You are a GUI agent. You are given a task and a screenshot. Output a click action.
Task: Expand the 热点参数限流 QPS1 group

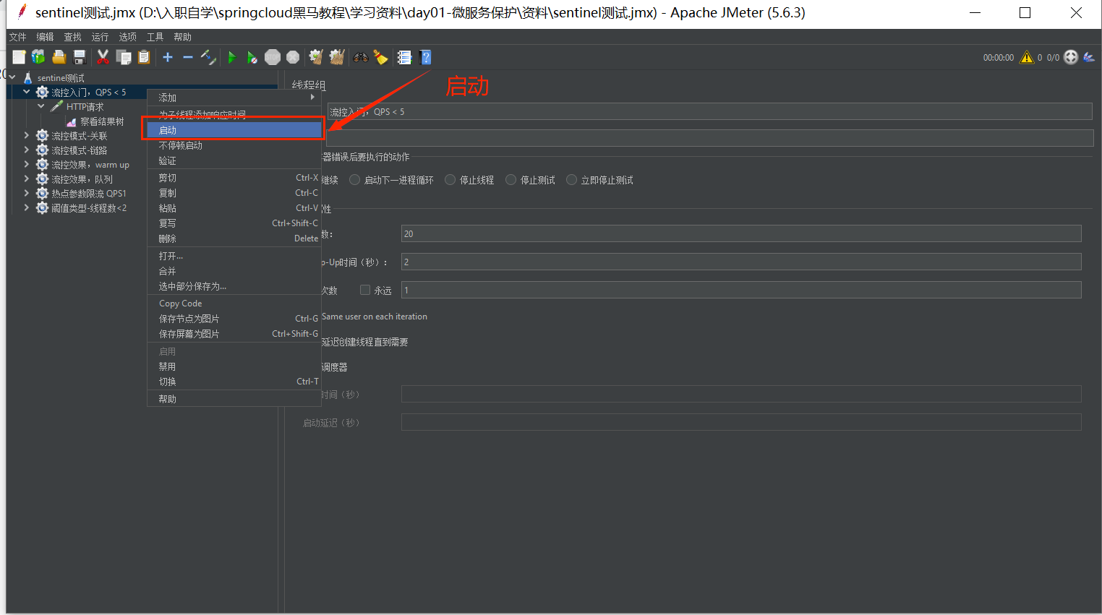point(27,193)
